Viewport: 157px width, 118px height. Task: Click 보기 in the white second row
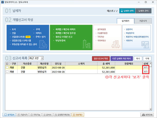point(146,72)
